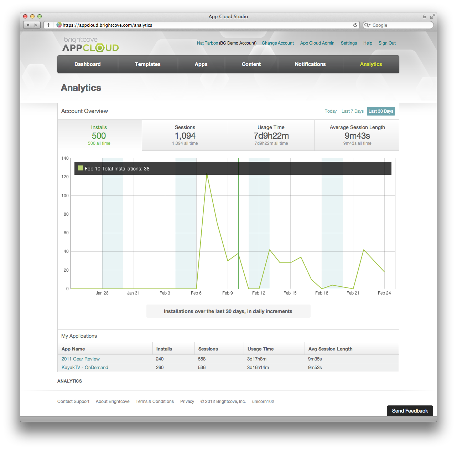Select the Today time range

(x=331, y=111)
